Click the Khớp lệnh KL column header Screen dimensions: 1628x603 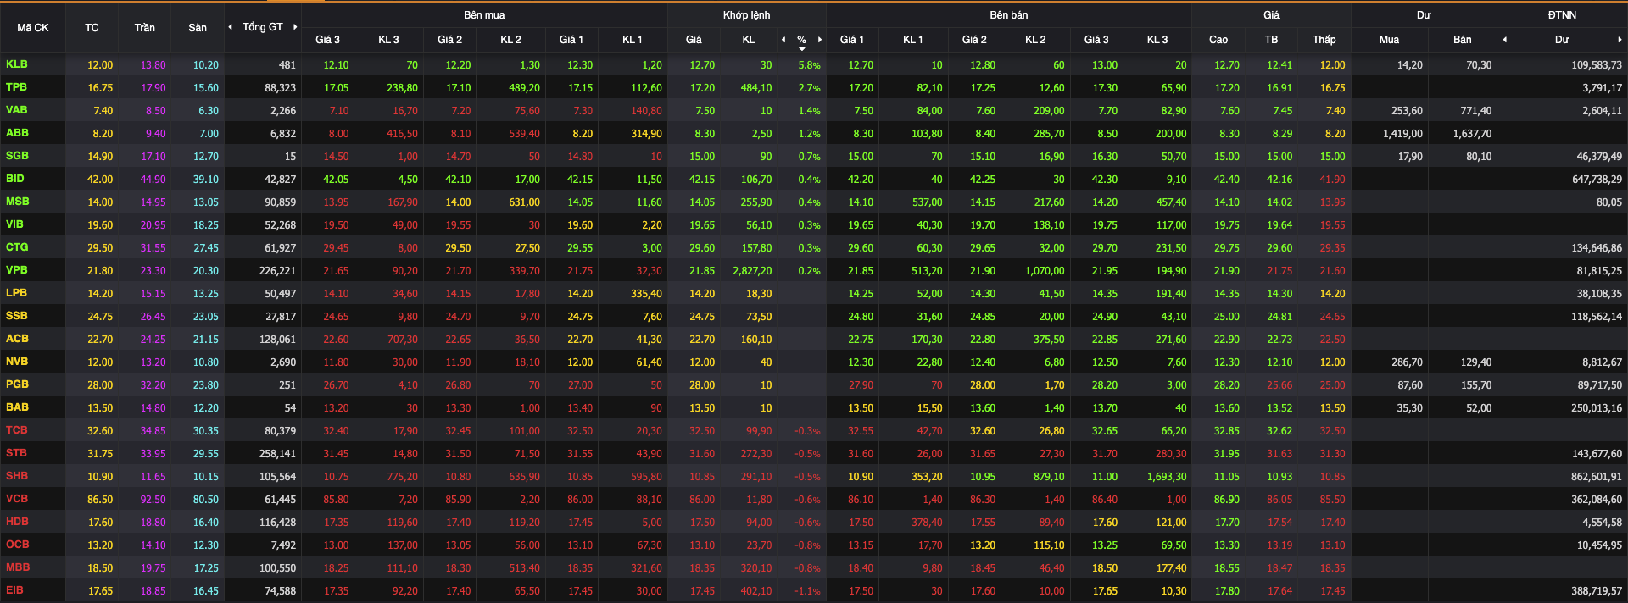click(x=749, y=40)
